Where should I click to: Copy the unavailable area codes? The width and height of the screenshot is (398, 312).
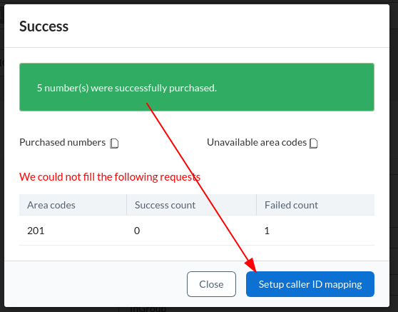313,144
